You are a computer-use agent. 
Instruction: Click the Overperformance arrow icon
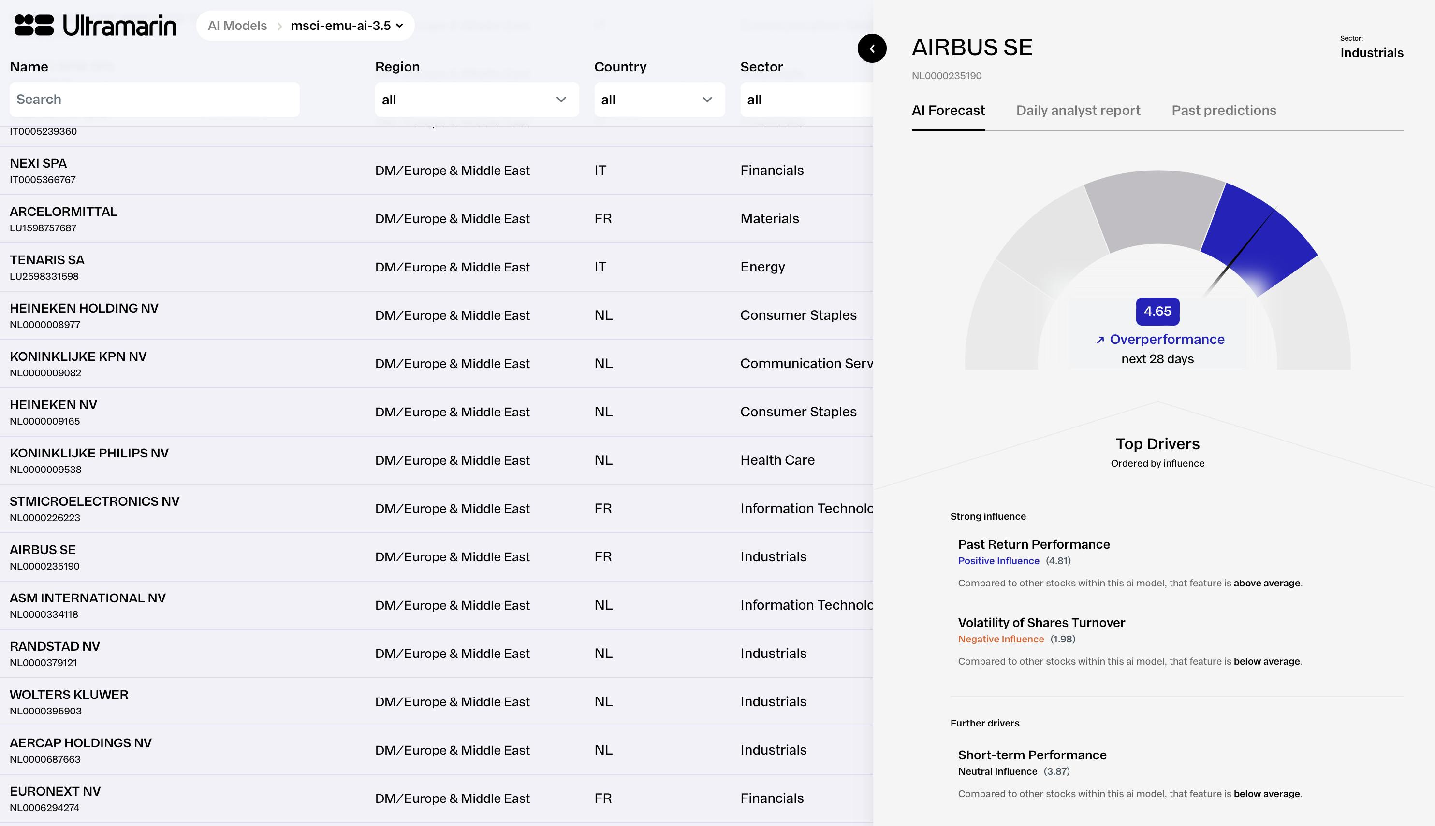tap(1100, 340)
